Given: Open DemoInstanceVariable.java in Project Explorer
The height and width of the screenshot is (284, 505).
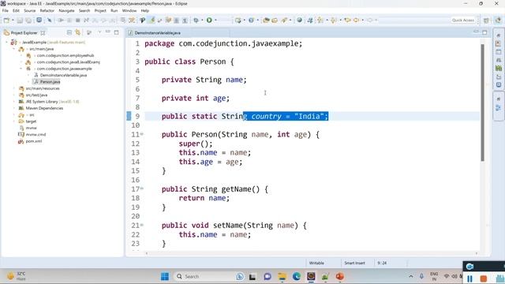Looking at the screenshot, I should 63,75.
